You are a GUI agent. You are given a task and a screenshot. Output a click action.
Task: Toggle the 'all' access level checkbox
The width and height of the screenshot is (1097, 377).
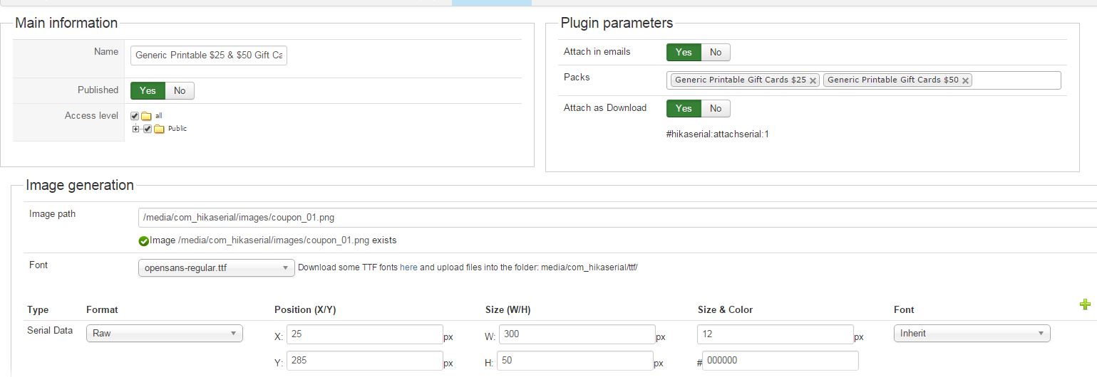point(135,116)
